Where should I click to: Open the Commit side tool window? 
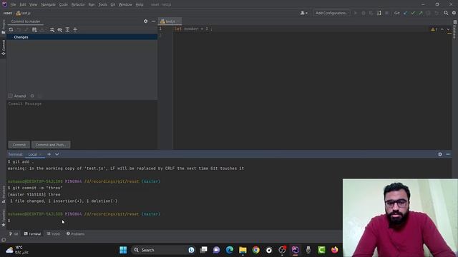(3, 48)
